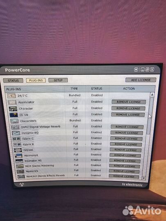The width and height of the screenshot is (166, 221).
Task: Click the MasterX5 plug-in icon
Action: click(20, 171)
